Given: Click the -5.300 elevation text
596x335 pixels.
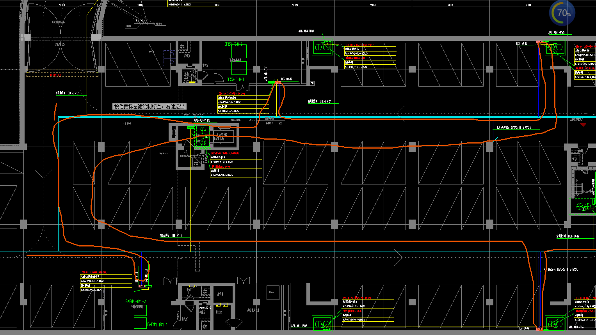Looking at the screenshot, I should [127, 124].
